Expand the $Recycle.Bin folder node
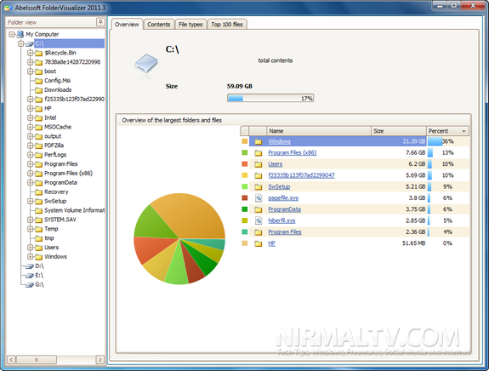489x371 pixels. pyautogui.click(x=30, y=53)
